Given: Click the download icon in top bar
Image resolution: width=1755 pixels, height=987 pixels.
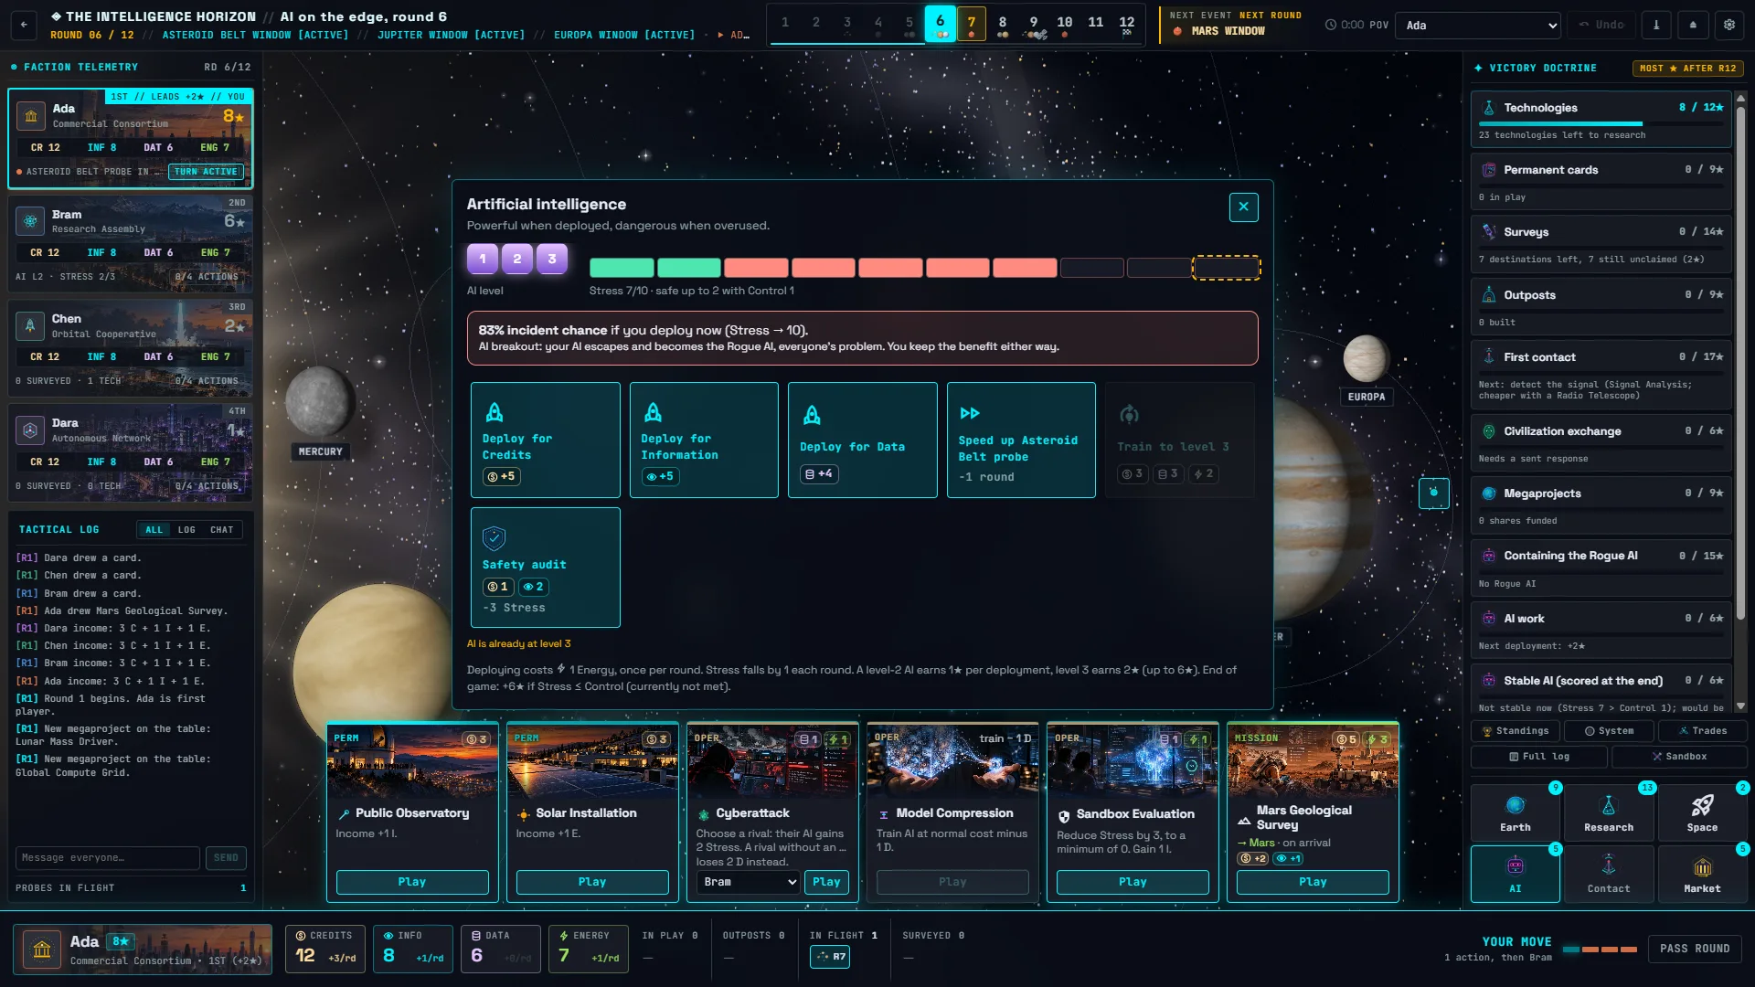Looking at the screenshot, I should (x=1656, y=25).
